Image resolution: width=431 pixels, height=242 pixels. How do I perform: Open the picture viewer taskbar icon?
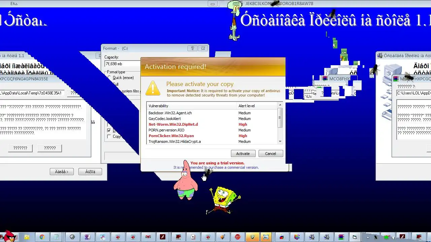pyautogui.click(x=266, y=237)
